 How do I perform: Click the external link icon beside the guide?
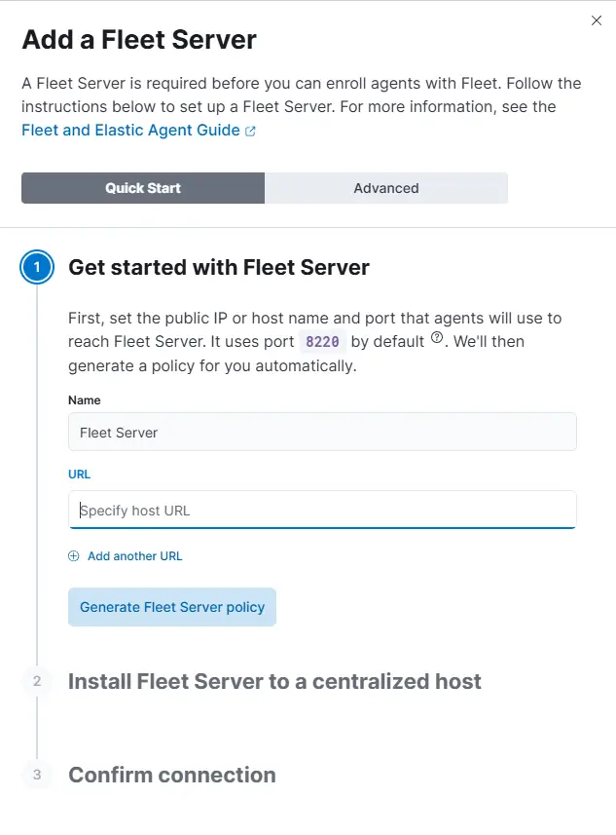pos(250,131)
